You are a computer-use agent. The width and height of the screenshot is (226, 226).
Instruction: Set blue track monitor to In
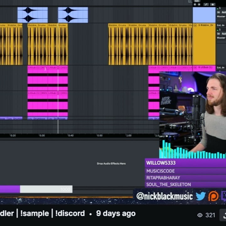pyautogui.click(x=218, y=12)
